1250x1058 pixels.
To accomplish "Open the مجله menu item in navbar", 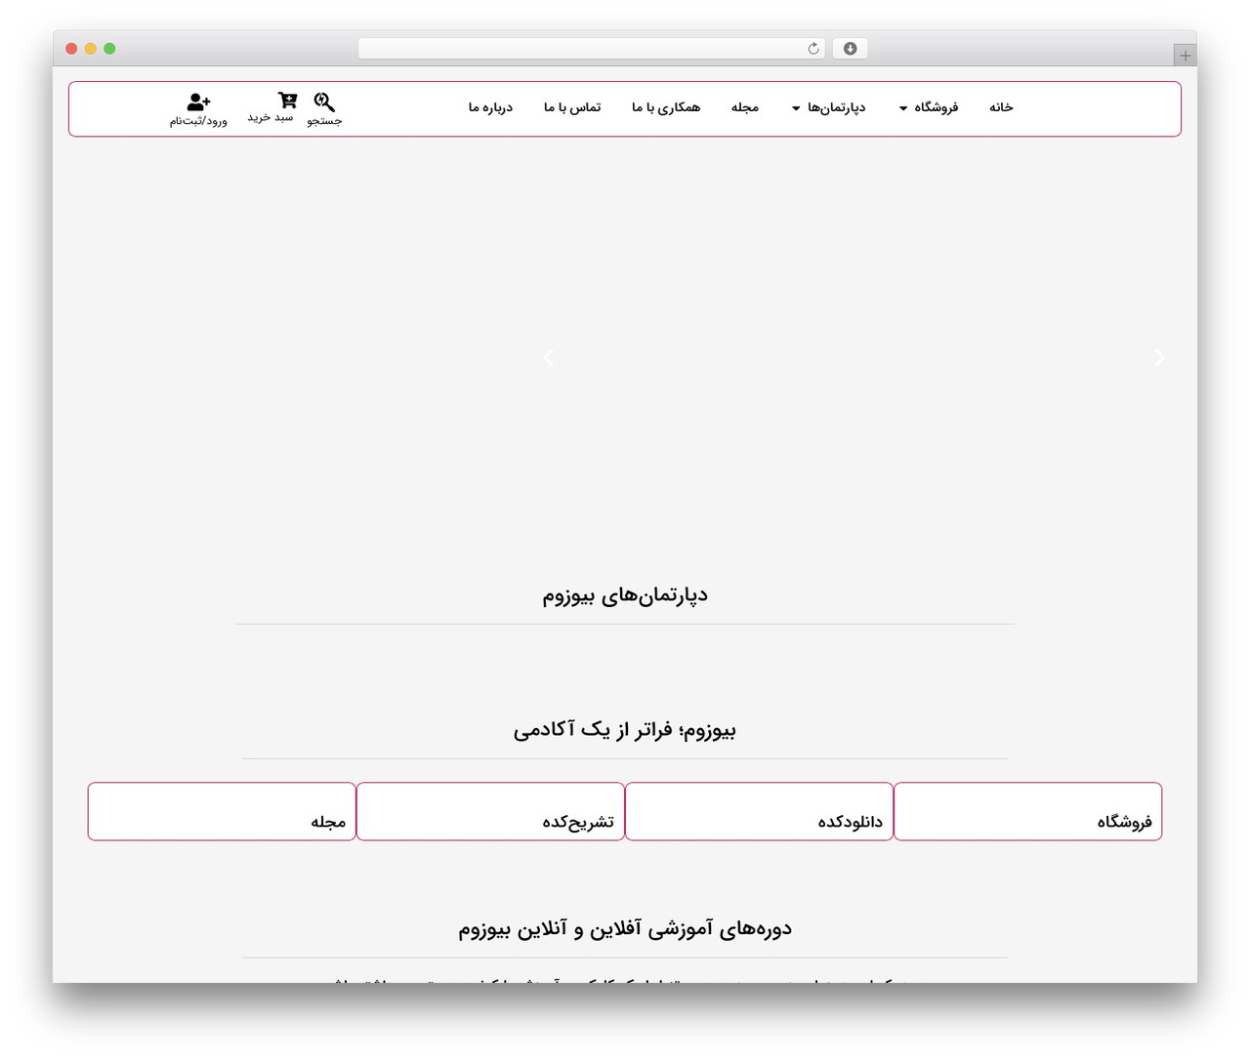I will (x=745, y=107).
